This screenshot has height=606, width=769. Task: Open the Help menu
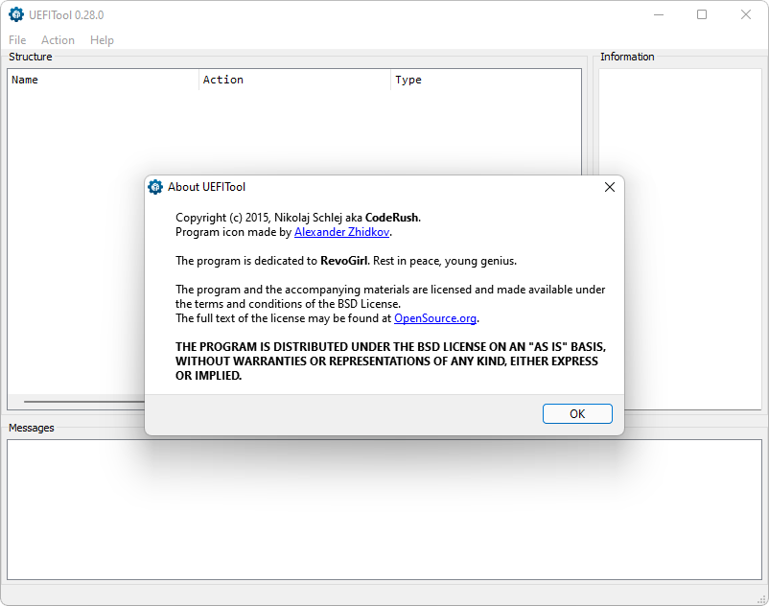102,40
